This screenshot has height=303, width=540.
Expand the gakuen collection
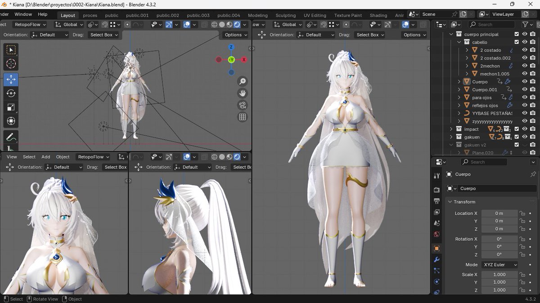tap(451, 137)
